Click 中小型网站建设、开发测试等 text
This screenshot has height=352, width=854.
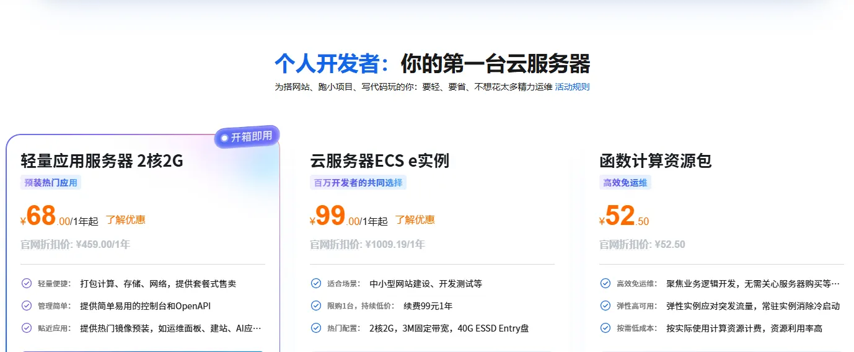(426, 284)
